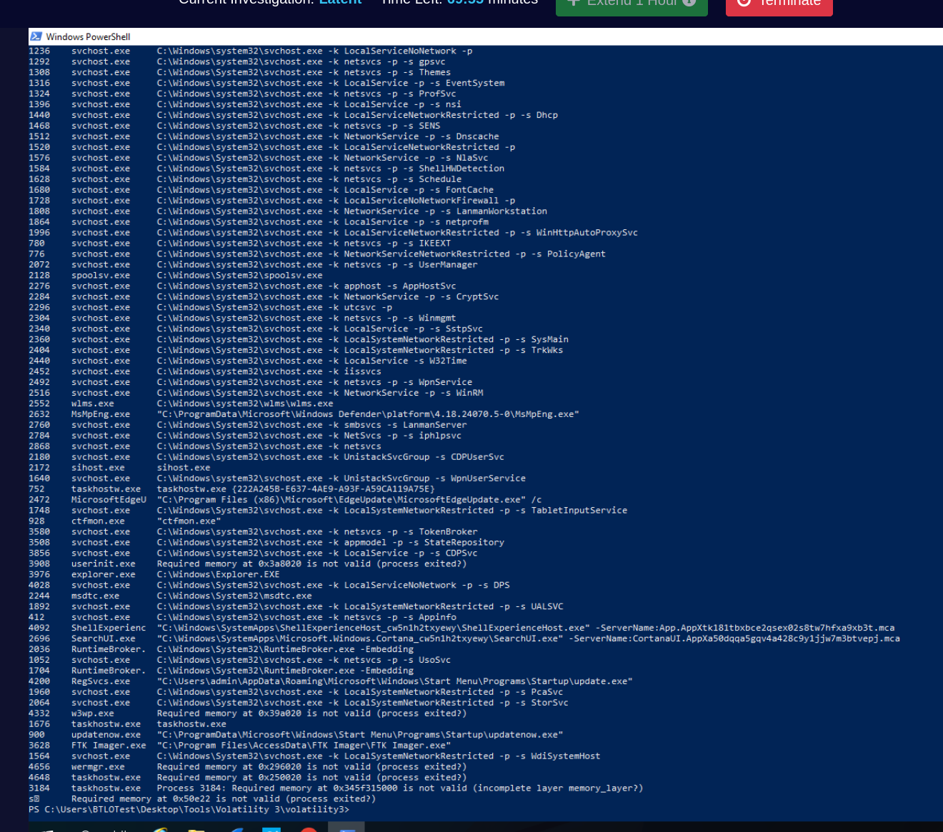
Task: Click the active PowerShell taskbar button
Action: pos(346,828)
